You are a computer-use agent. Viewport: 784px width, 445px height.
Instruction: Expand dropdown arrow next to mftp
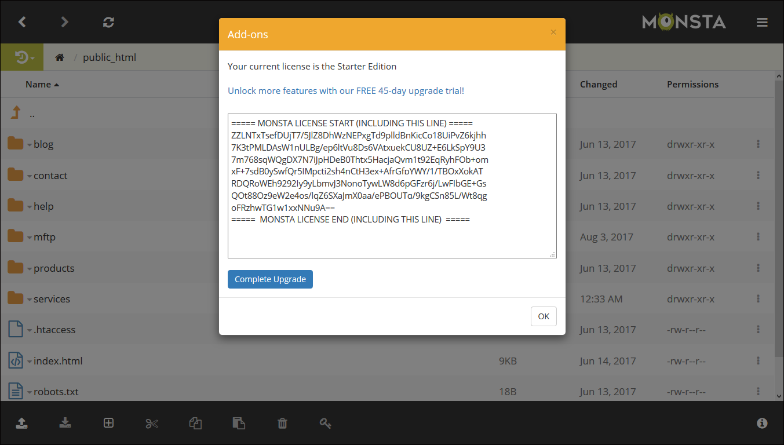point(29,238)
